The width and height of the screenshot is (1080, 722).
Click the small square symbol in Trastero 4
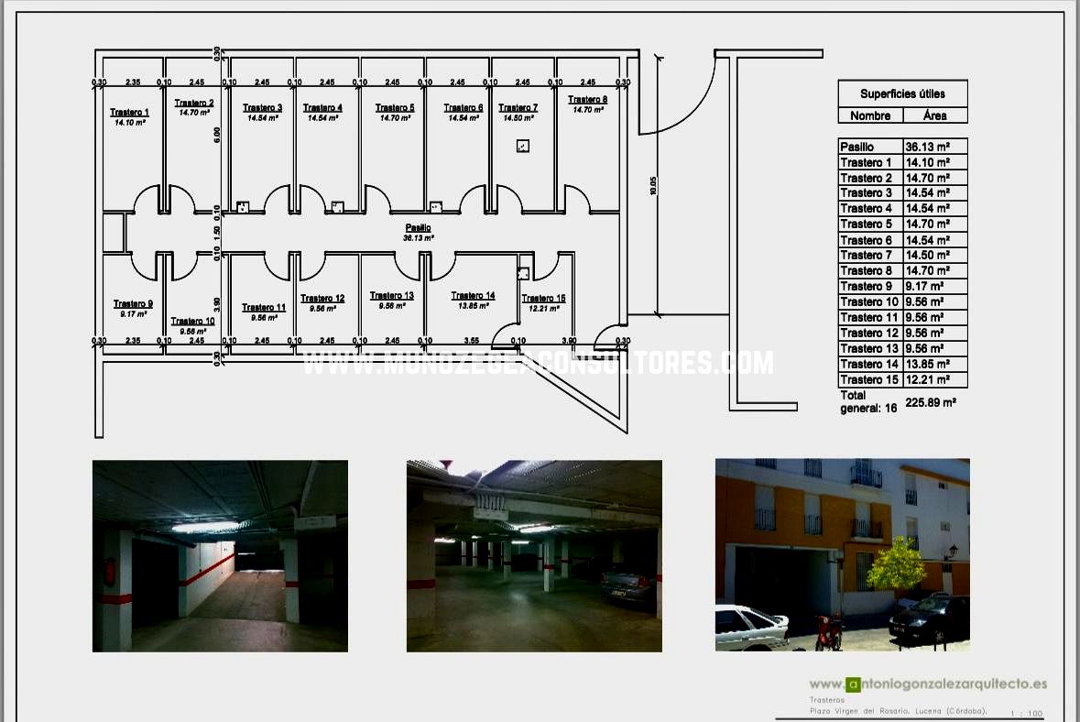(337, 207)
